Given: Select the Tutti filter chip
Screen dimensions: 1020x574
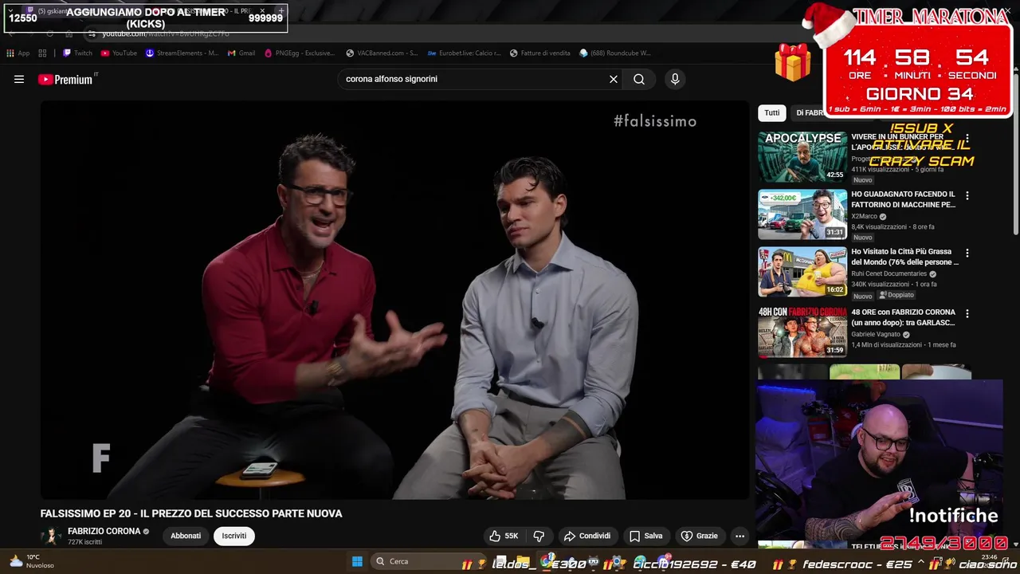Looking at the screenshot, I should [x=772, y=113].
